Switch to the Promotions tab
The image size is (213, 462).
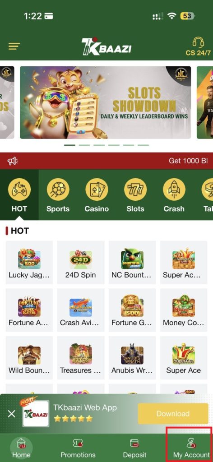[x=78, y=448]
